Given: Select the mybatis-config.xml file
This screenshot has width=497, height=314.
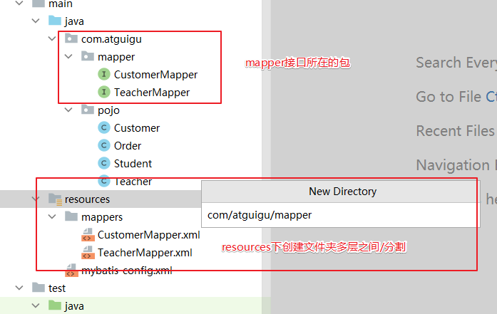Looking at the screenshot, I should 125,271.
